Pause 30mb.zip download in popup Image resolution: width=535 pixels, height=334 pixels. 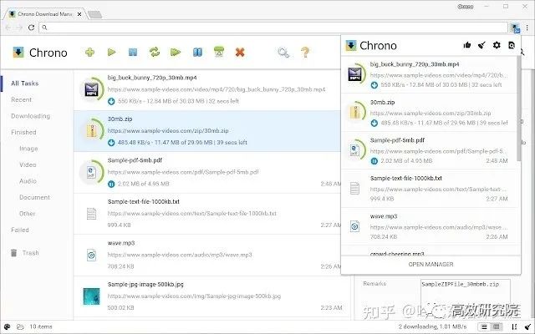[374, 123]
